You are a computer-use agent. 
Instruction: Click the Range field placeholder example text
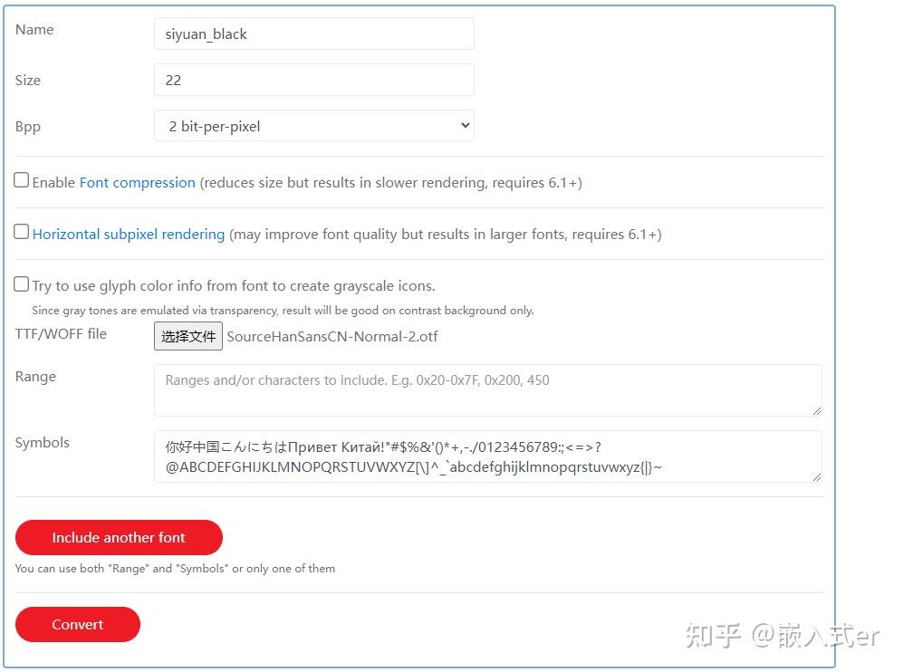click(355, 379)
